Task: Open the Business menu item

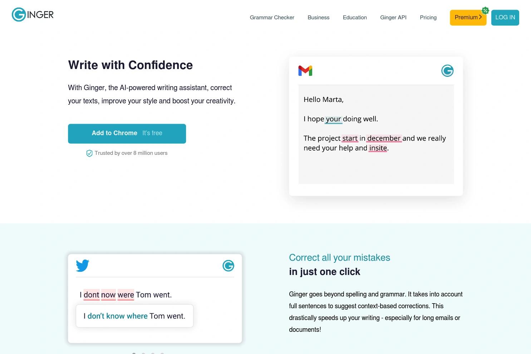Action: (x=318, y=18)
